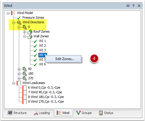The height and width of the screenshot is (121, 145).
Task: Select the WI 2 wall zone
Action: (42, 45)
